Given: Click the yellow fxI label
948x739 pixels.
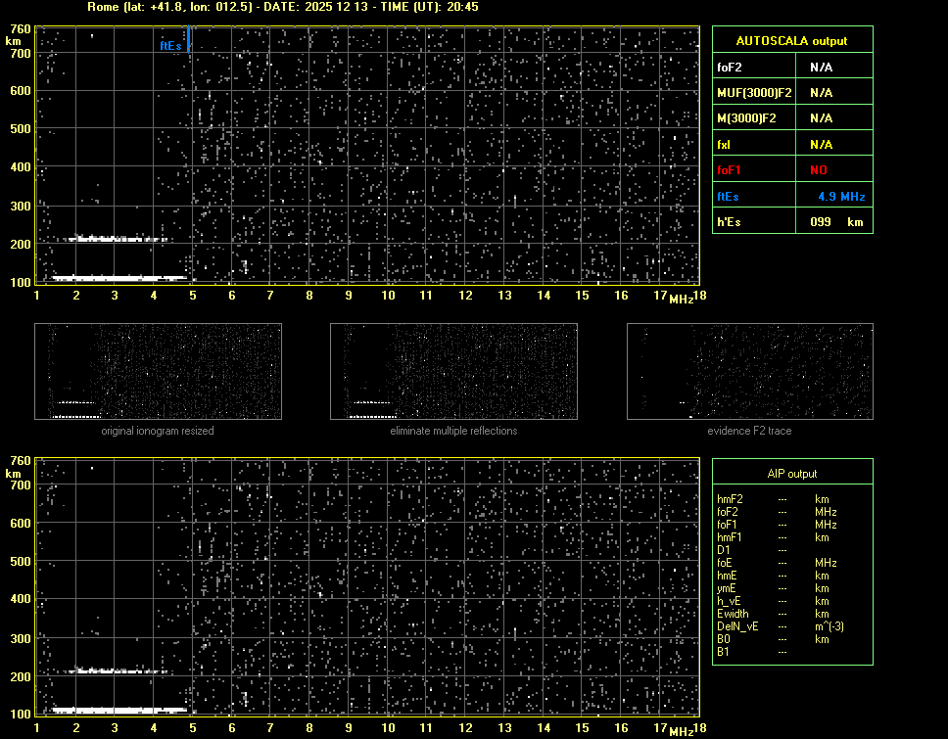Looking at the screenshot, I should [x=726, y=145].
